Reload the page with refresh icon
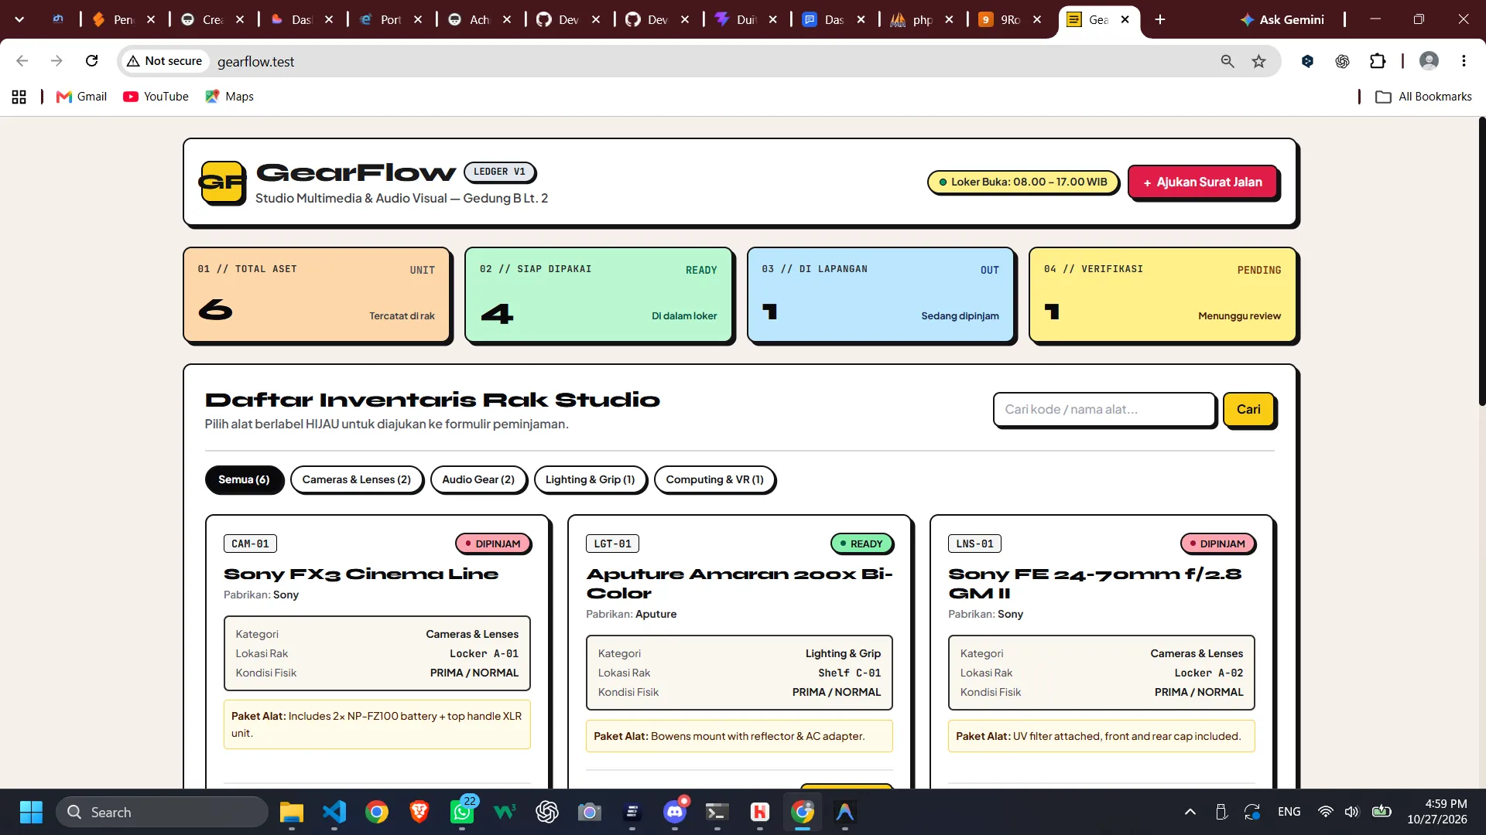The width and height of the screenshot is (1486, 835). 91,61
